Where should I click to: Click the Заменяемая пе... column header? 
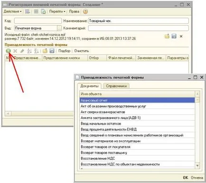[151, 58]
